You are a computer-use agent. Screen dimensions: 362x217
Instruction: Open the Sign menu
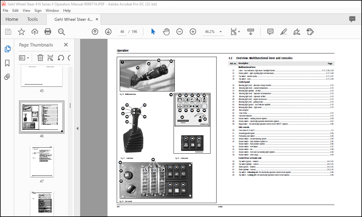click(38, 10)
